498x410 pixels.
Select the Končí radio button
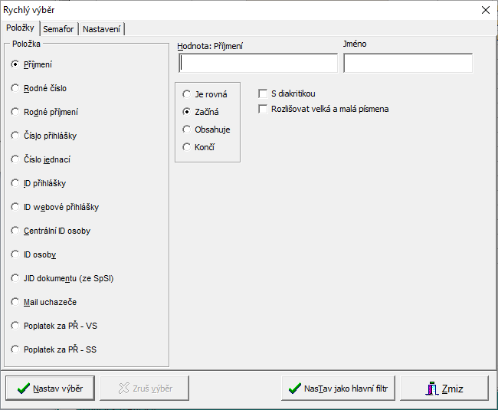(187, 146)
